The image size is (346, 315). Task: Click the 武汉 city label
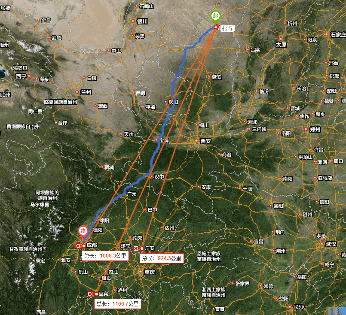tap(331, 244)
